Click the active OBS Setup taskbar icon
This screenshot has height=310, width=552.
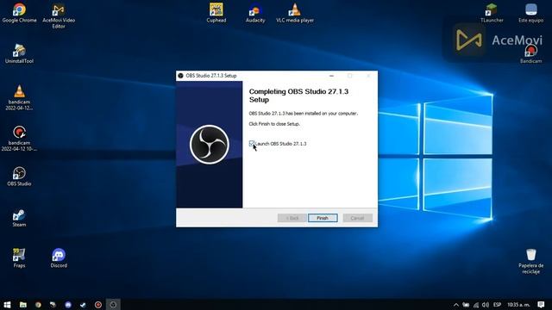pyautogui.click(x=113, y=304)
